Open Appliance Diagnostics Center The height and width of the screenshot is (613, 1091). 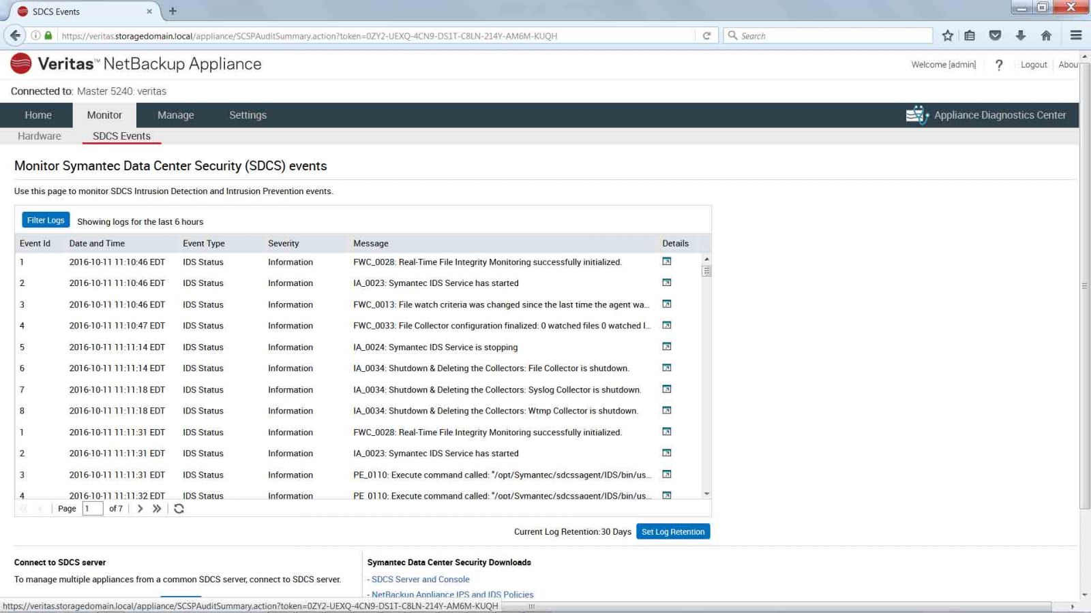click(x=986, y=115)
